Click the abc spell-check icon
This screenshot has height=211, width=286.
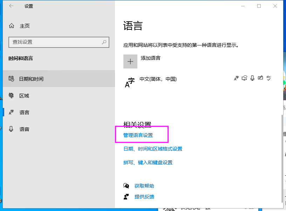pyautogui.click(x=268, y=78)
